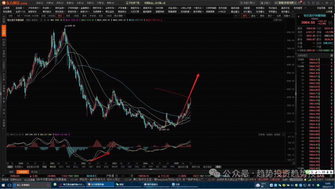
Task: Select the BOLL indicator tab
Action: pos(76,167)
